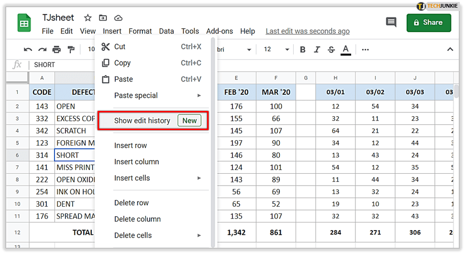The width and height of the screenshot is (465, 254).
Task: Click the undo arrow icon
Action: click(x=28, y=49)
